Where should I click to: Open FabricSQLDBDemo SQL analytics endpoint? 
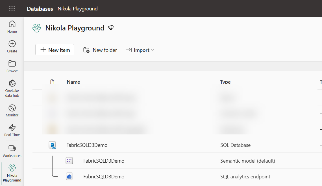click(x=104, y=177)
